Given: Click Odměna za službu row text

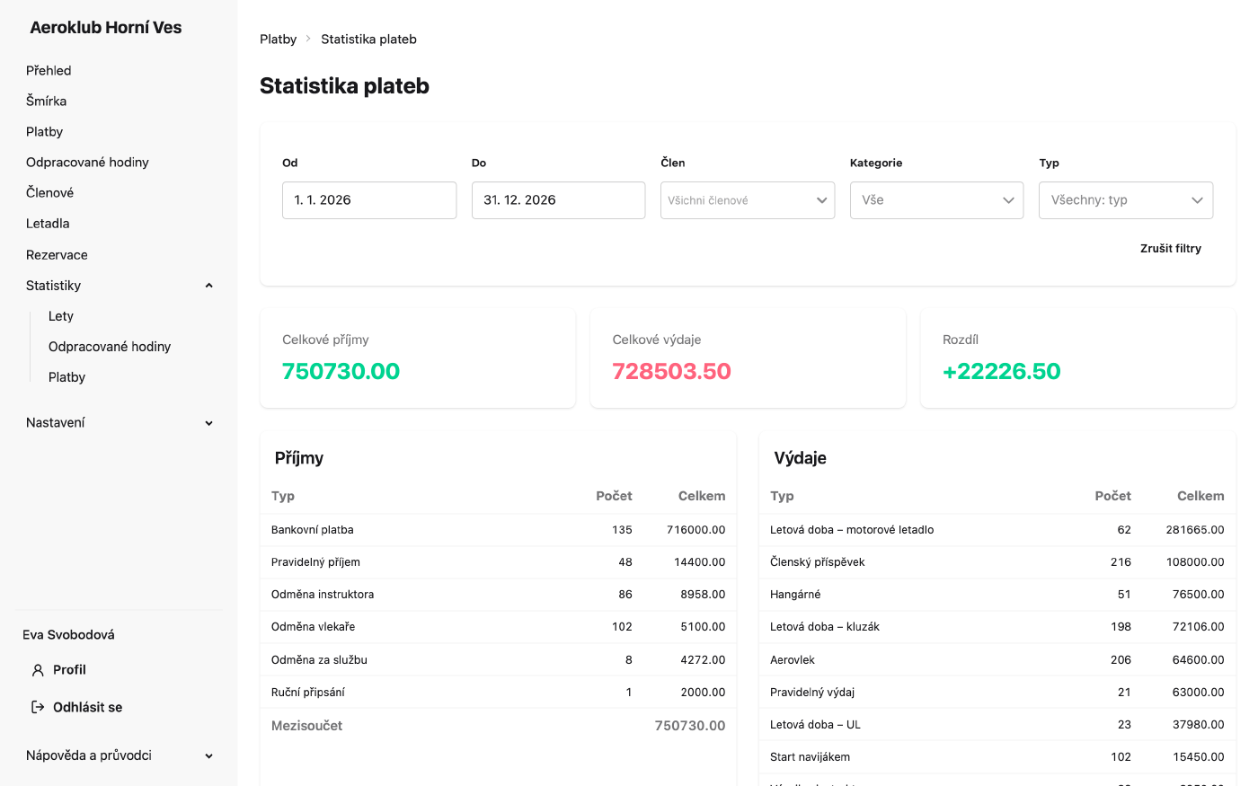Looking at the screenshot, I should coord(319,659).
